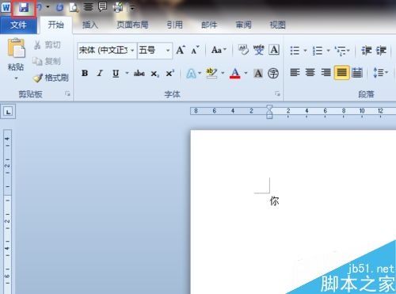Center align text

pyautogui.click(x=310, y=72)
